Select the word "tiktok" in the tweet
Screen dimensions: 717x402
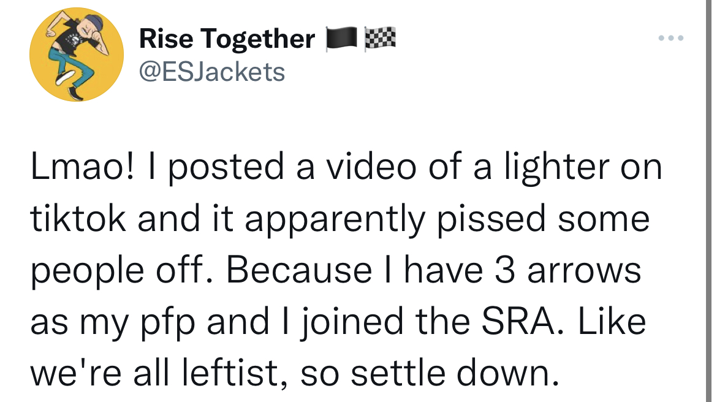[78, 219]
